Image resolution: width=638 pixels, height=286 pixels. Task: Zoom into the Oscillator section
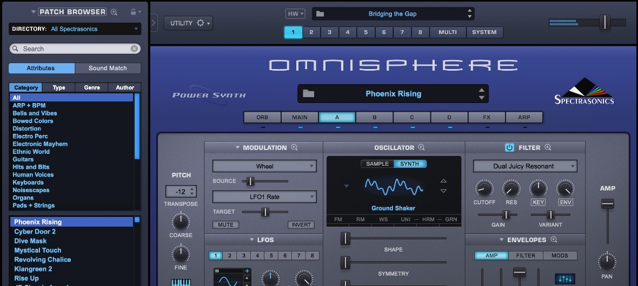(422, 147)
